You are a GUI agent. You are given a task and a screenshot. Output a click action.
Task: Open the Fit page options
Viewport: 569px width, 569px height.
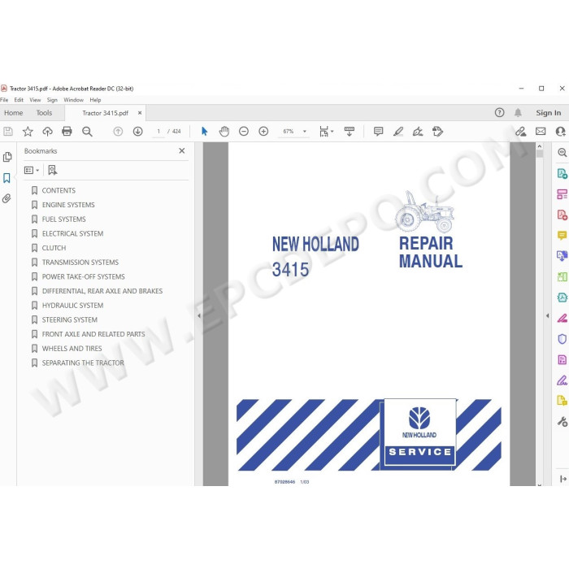326,132
